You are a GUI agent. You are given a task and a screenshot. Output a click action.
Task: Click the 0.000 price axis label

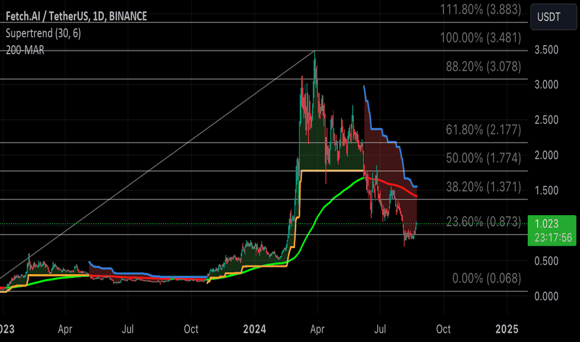pos(546,296)
